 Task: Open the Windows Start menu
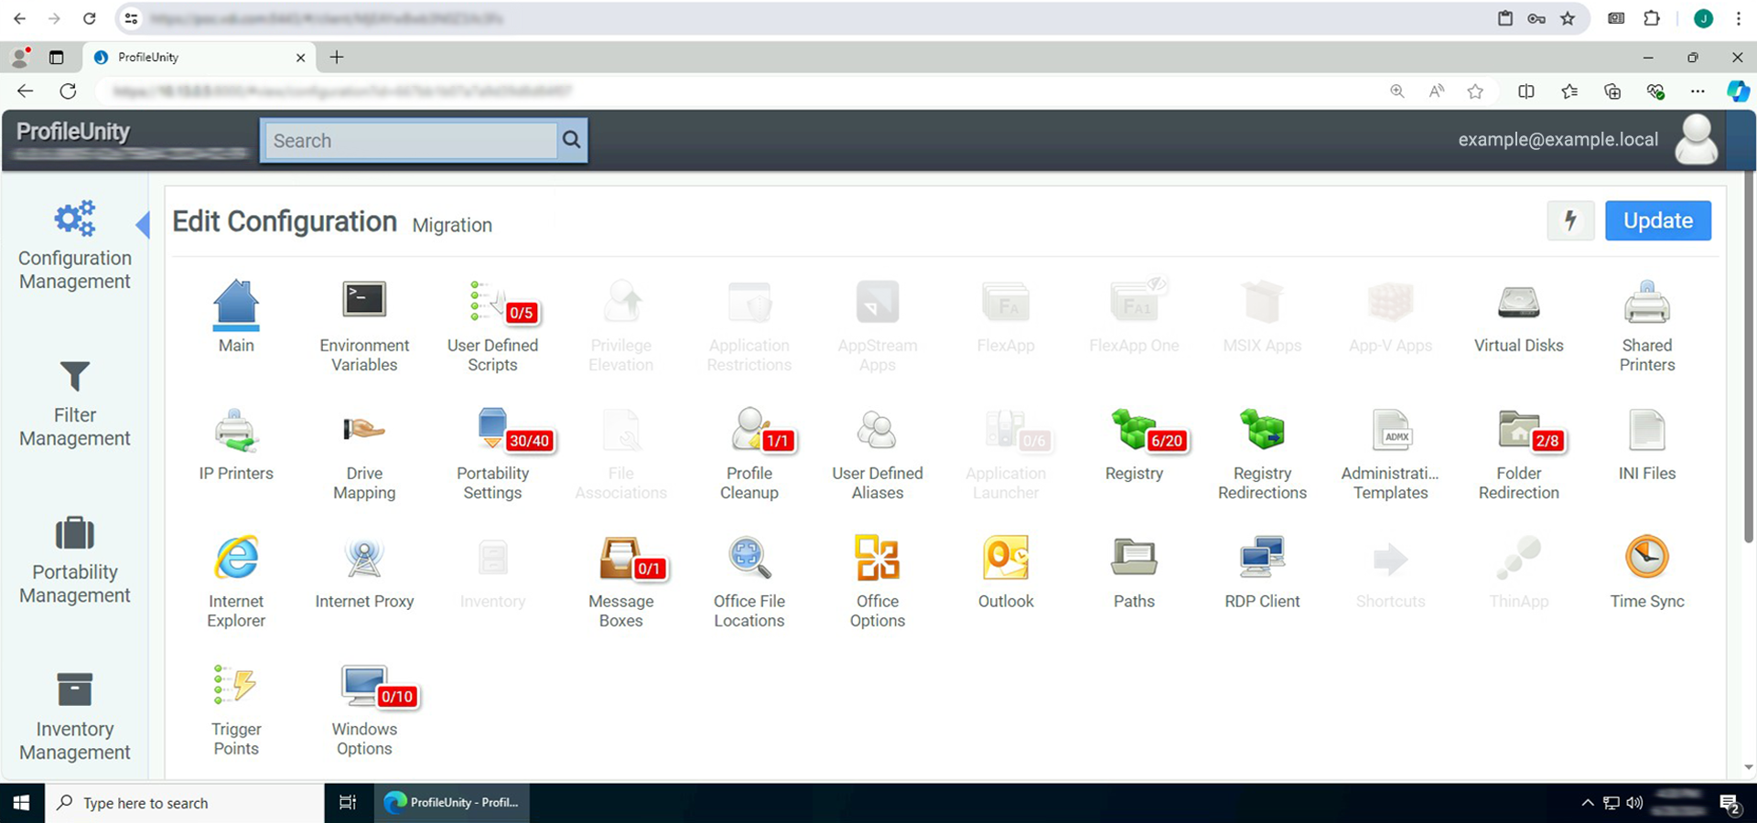pyautogui.click(x=22, y=803)
